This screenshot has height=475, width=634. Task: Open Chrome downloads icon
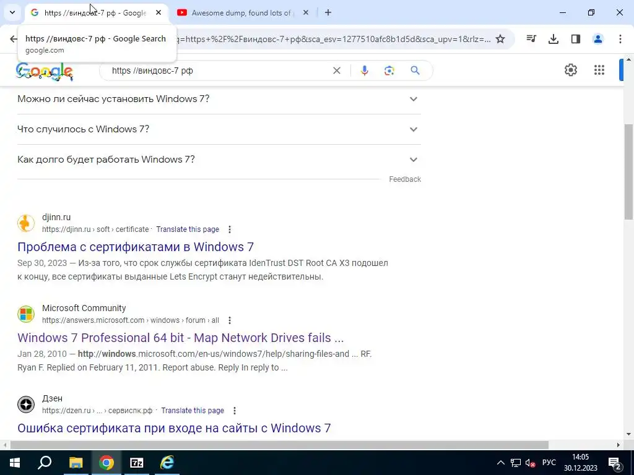click(553, 39)
